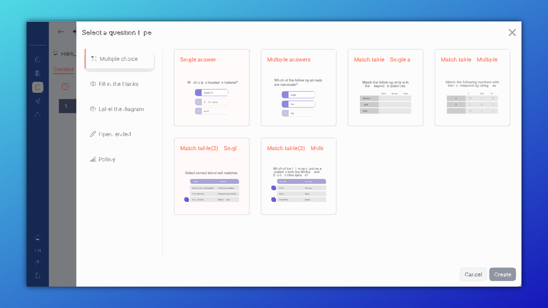
Task: Choose the Single answer question card
Action: [x=212, y=88]
